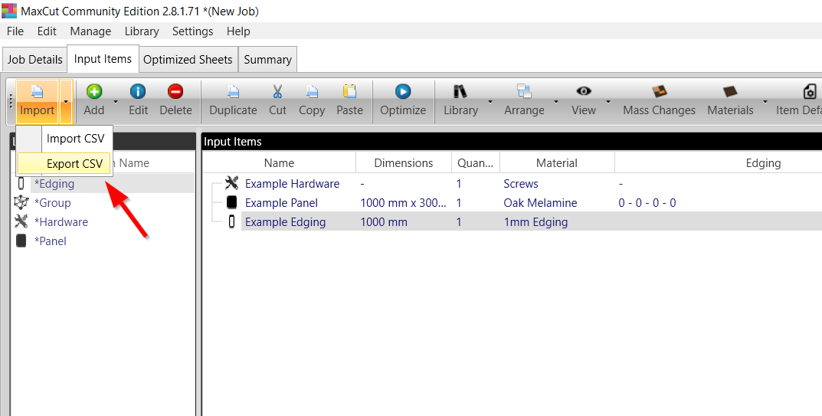
Task: Click the Arrange toolbar icon
Action: (x=524, y=92)
